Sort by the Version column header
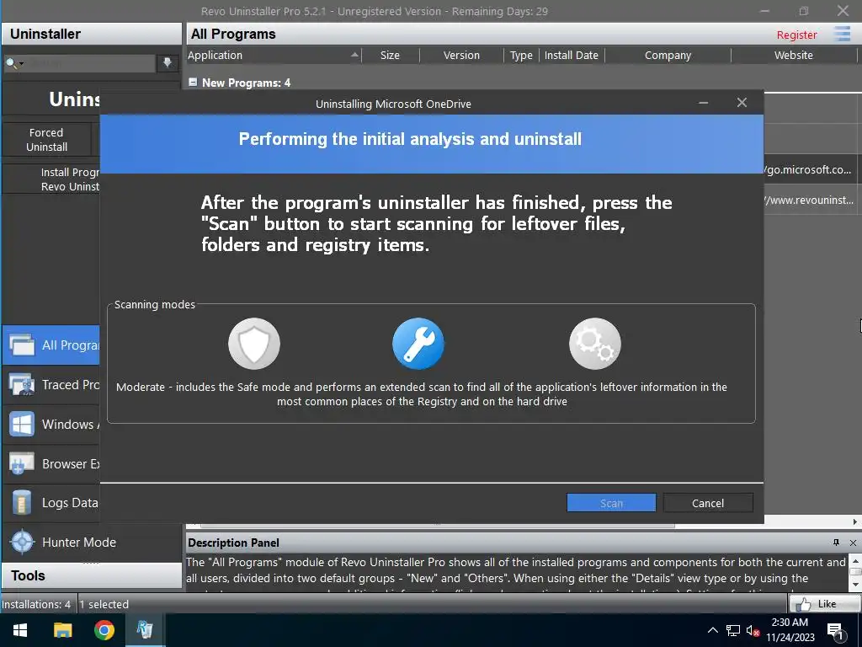This screenshot has width=862, height=647. pos(461,55)
